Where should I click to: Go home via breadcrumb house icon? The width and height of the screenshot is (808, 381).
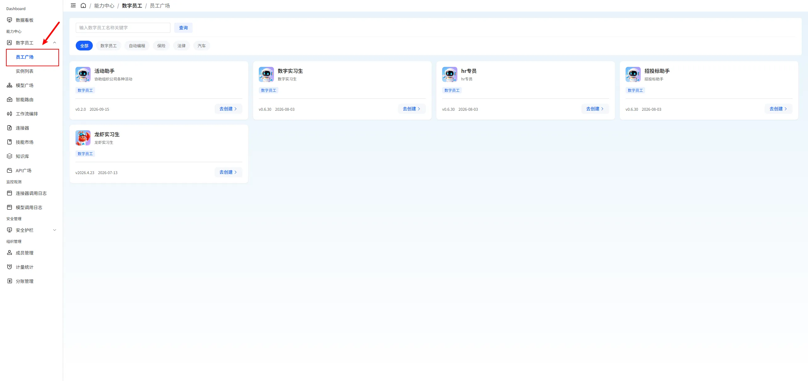[83, 5]
